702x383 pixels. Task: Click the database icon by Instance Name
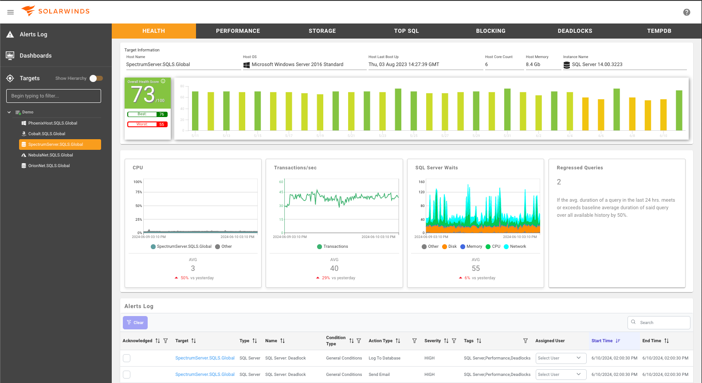pos(566,65)
